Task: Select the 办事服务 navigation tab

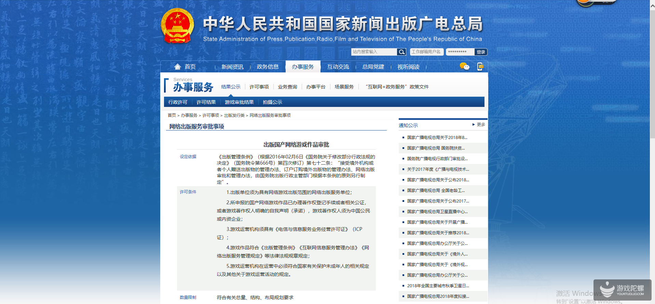Action: (x=303, y=67)
